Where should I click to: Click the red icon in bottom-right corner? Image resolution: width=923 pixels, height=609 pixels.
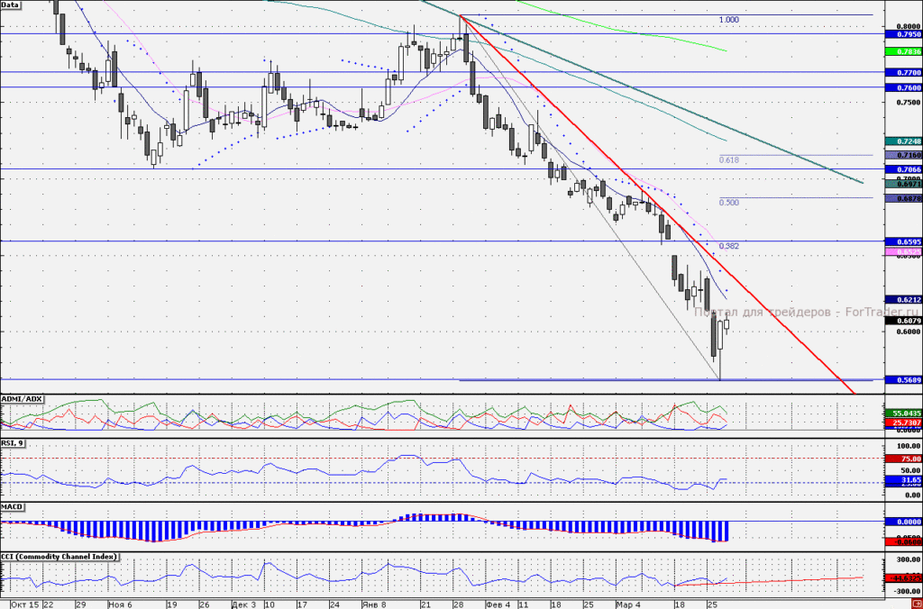917,604
